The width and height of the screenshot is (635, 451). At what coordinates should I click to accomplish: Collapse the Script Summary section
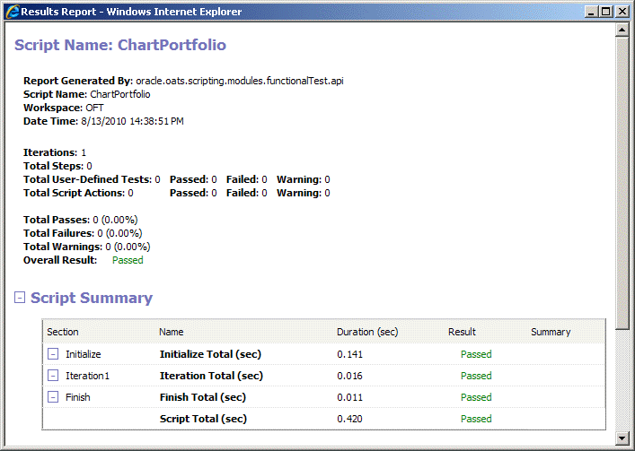point(20,298)
